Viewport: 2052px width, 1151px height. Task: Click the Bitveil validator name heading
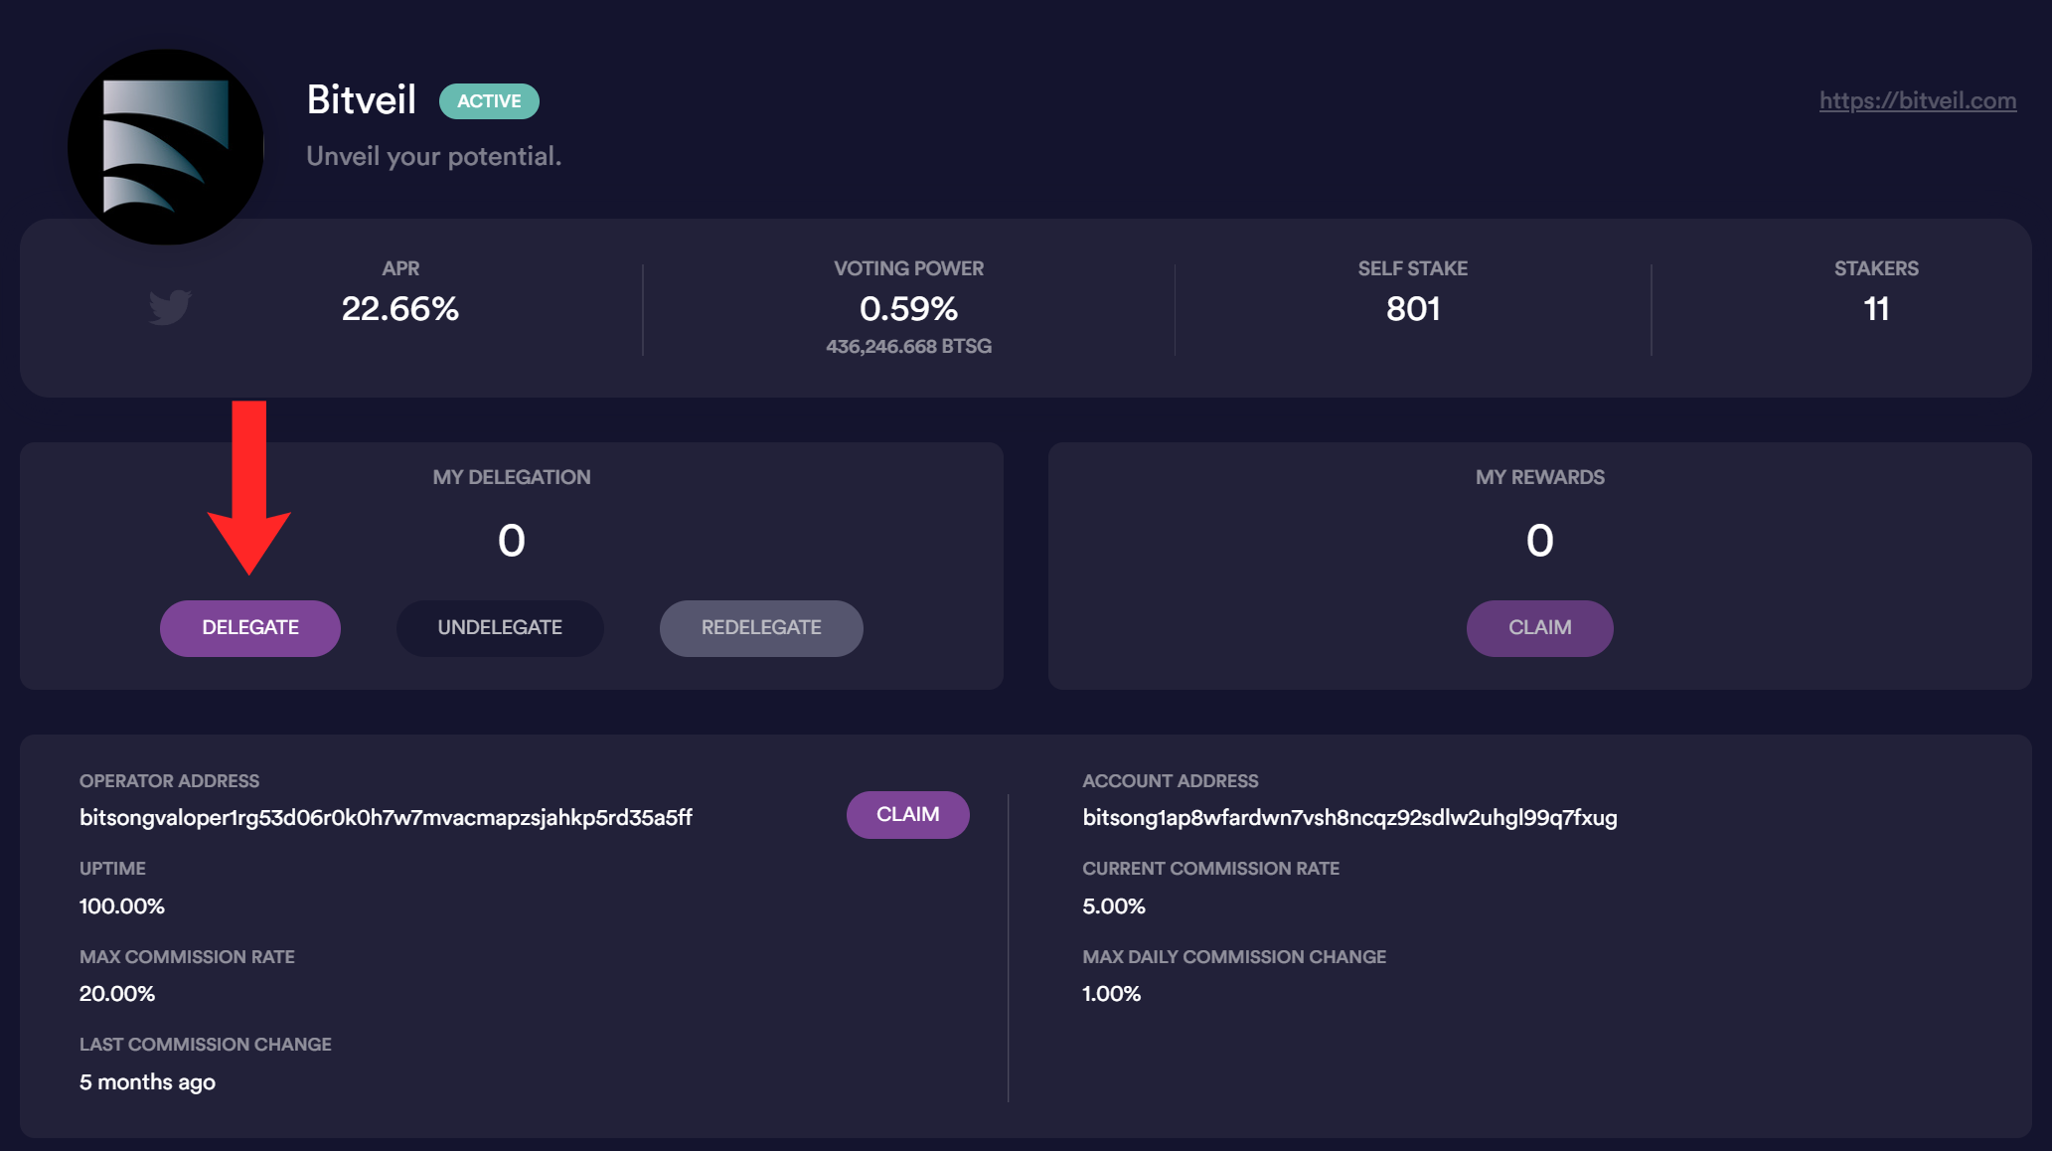pyautogui.click(x=362, y=99)
